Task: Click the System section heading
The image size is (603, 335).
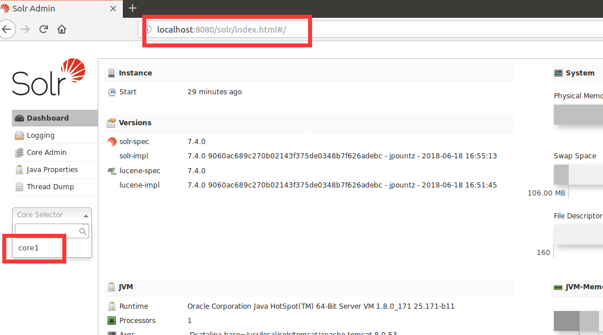Action: tap(580, 73)
